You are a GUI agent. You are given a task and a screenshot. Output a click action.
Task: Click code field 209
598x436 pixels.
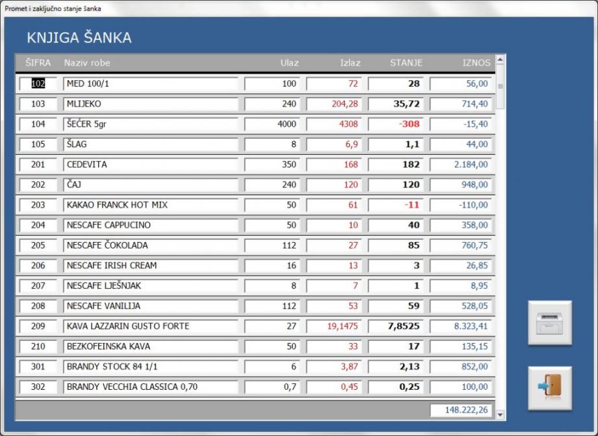38,327
